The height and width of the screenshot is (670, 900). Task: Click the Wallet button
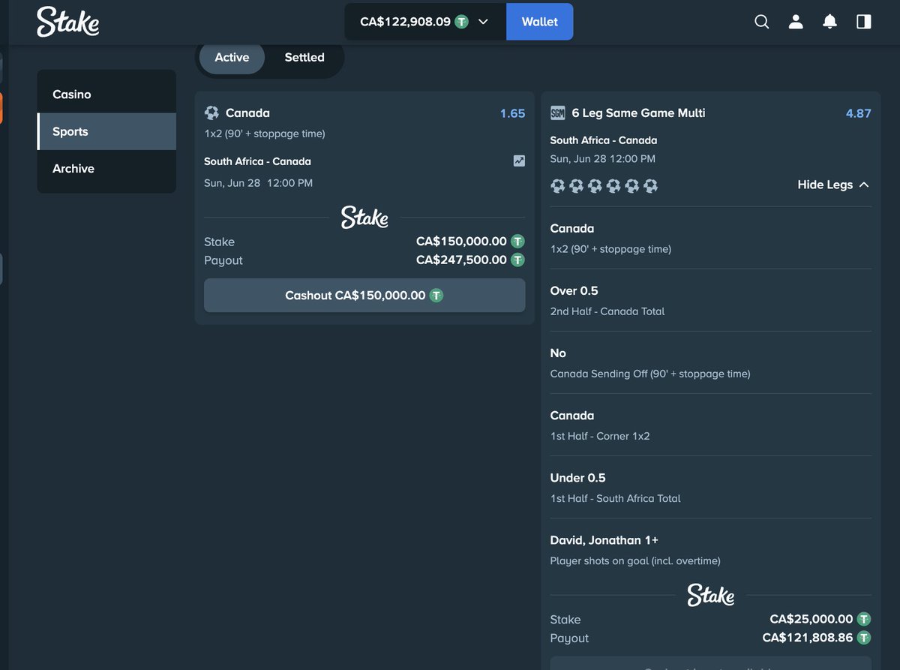click(540, 22)
